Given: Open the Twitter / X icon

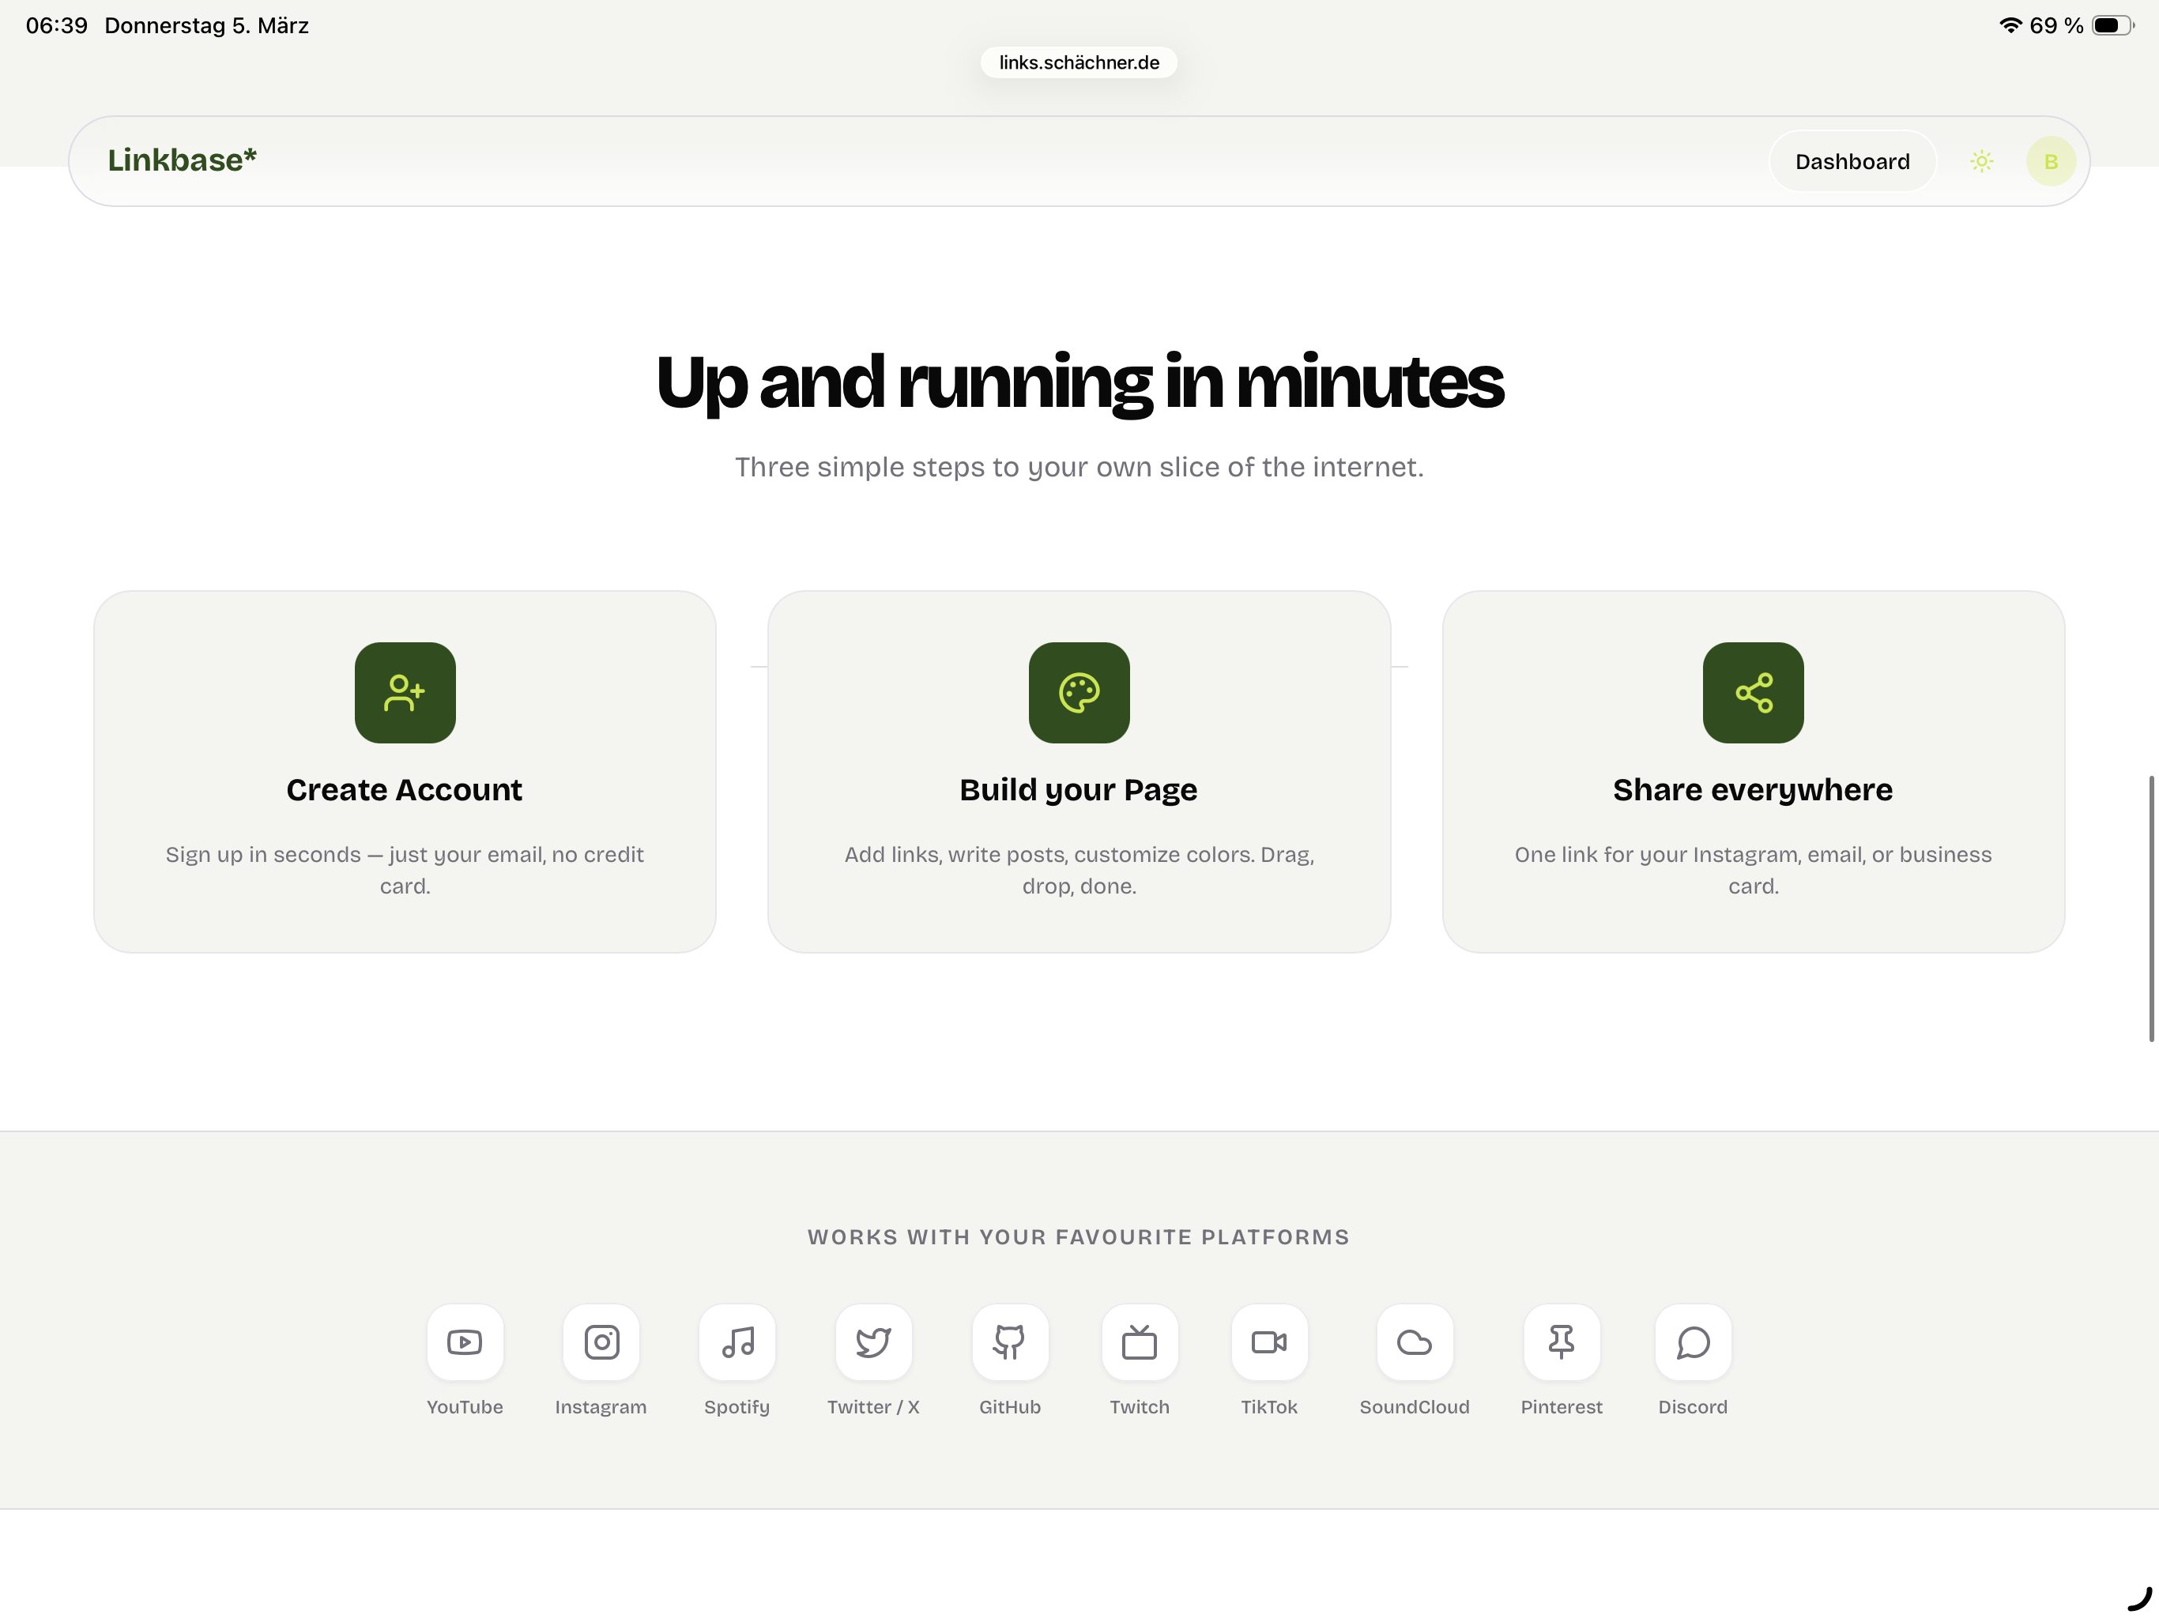Looking at the screenshot, I should click(873, 1343).
